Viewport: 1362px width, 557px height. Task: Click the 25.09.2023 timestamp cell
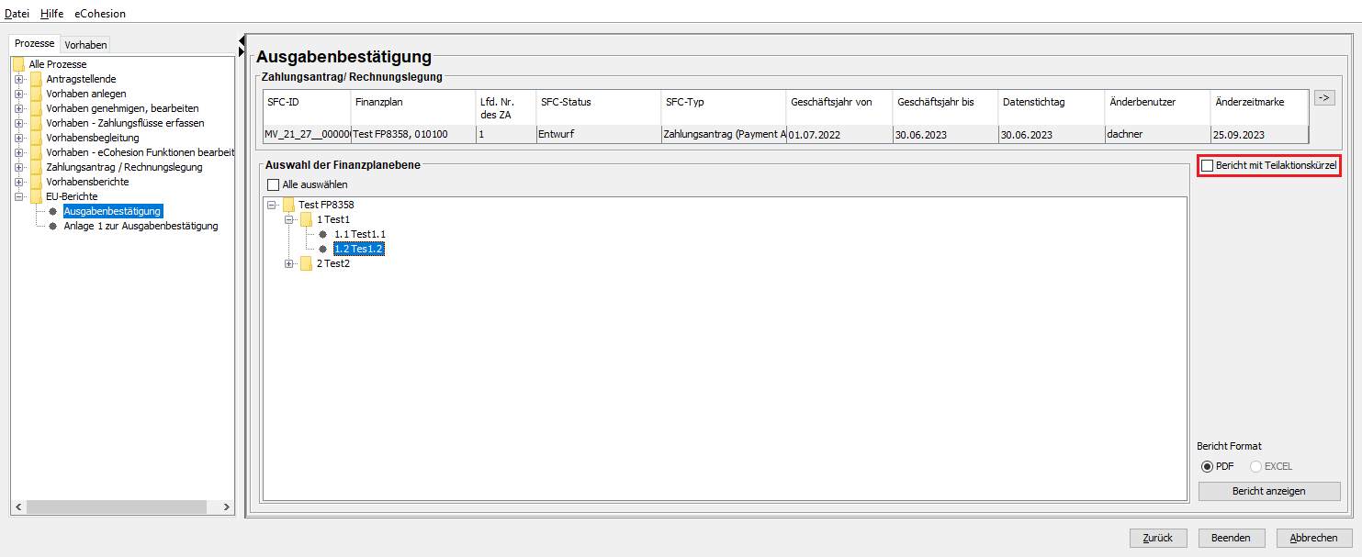click(x=1259, y=134)
